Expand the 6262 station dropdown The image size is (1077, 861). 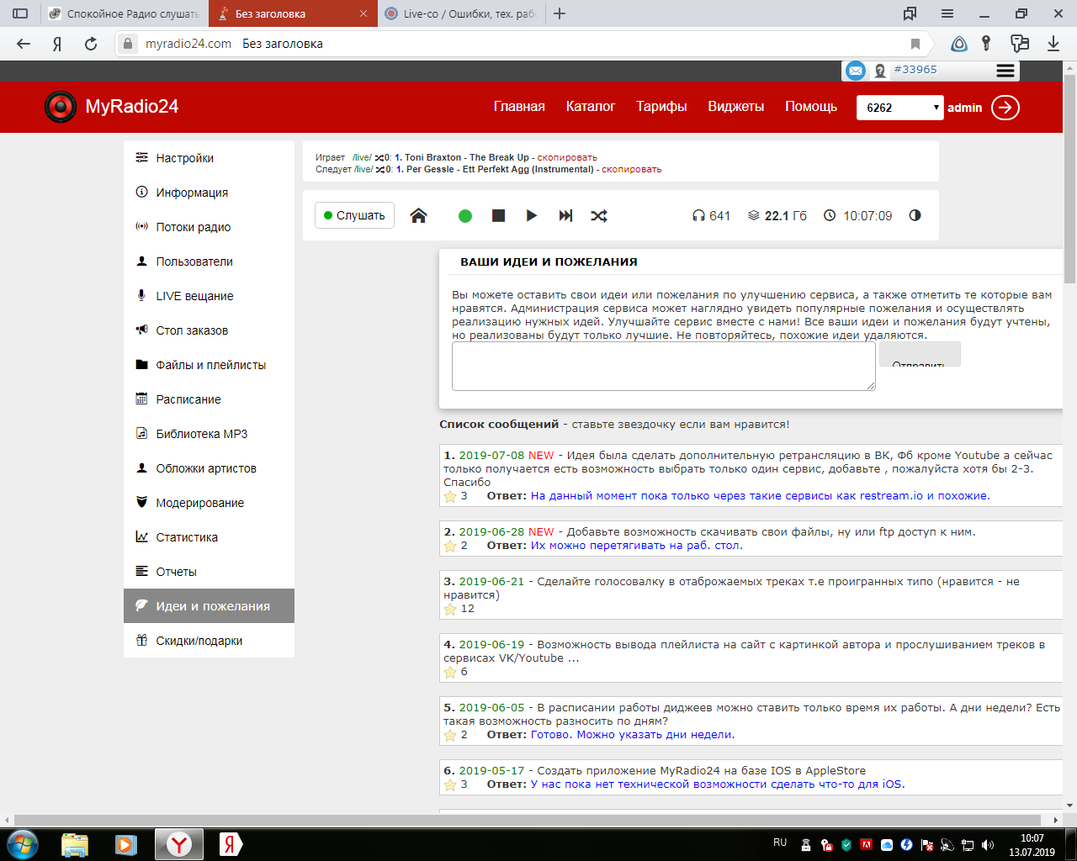click(900, 108)
